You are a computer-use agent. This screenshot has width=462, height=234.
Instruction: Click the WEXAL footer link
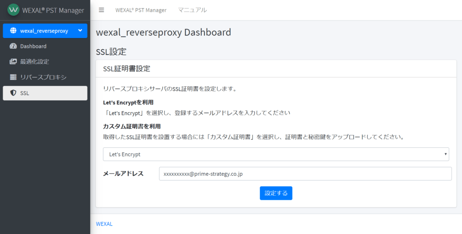104,224
